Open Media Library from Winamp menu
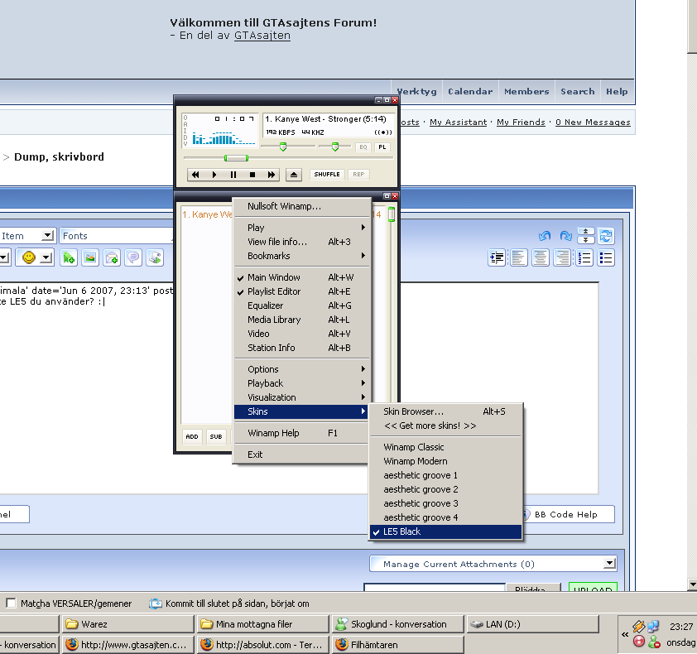 301,320
